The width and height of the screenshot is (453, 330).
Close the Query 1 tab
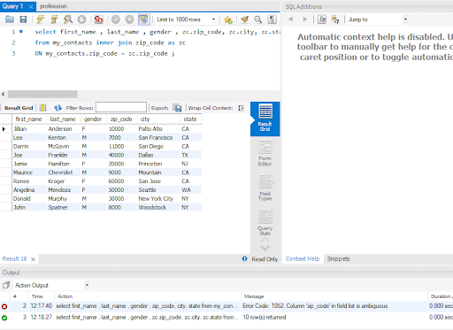pyautogui.click(x=31, y=6)
